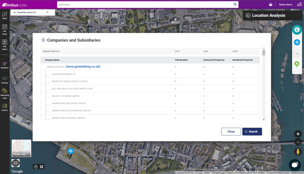
Task: Click the blue location marker on map
Action: tap(71, 151)
